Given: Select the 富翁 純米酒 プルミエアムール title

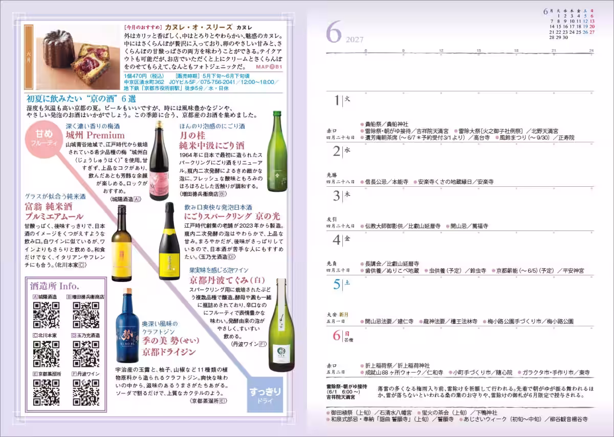Looking at the screenshot, I should pos(53,211).
